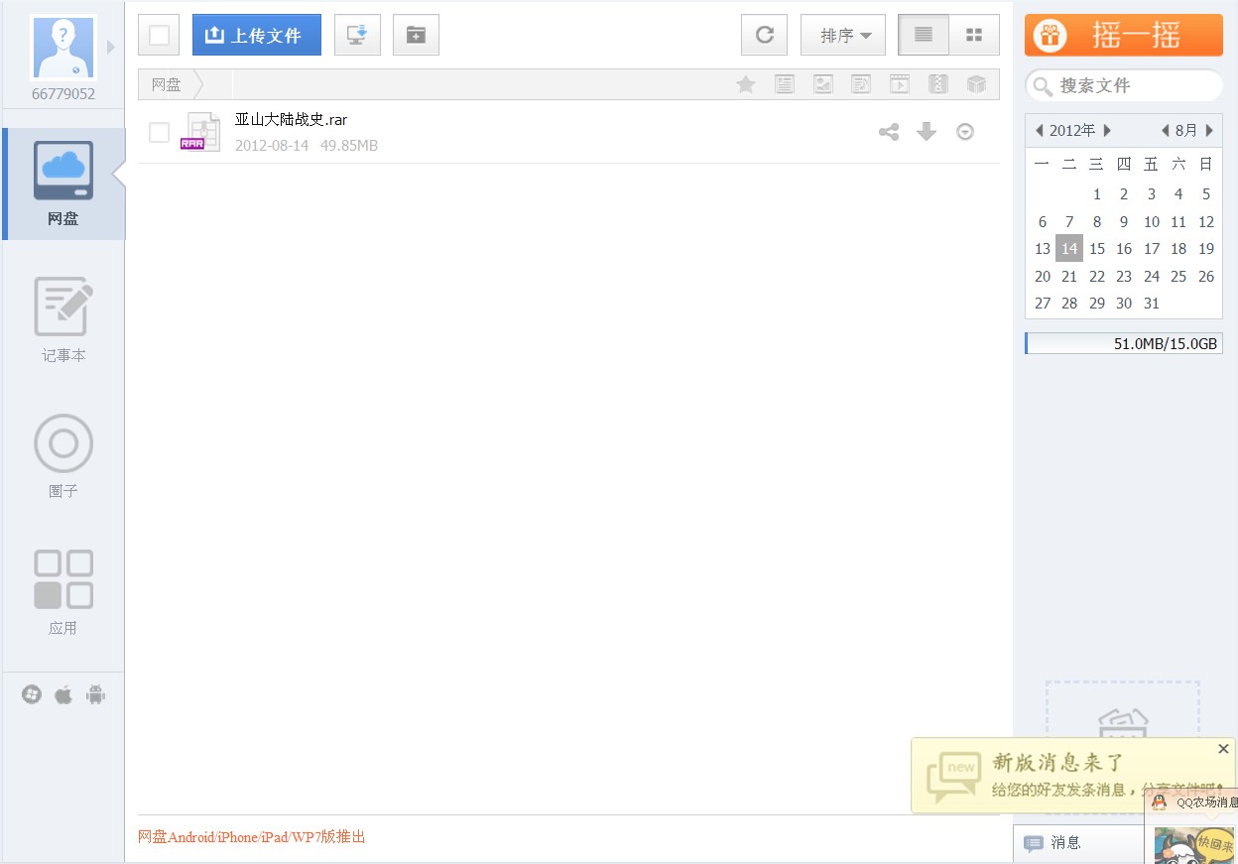Click the 51.0MB/15.0GB storage usage bar

[x=1124, y=344]
